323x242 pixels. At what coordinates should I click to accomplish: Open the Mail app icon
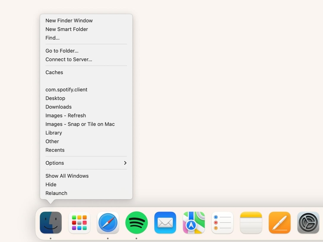pyautogui.click(x=165, y=223)
